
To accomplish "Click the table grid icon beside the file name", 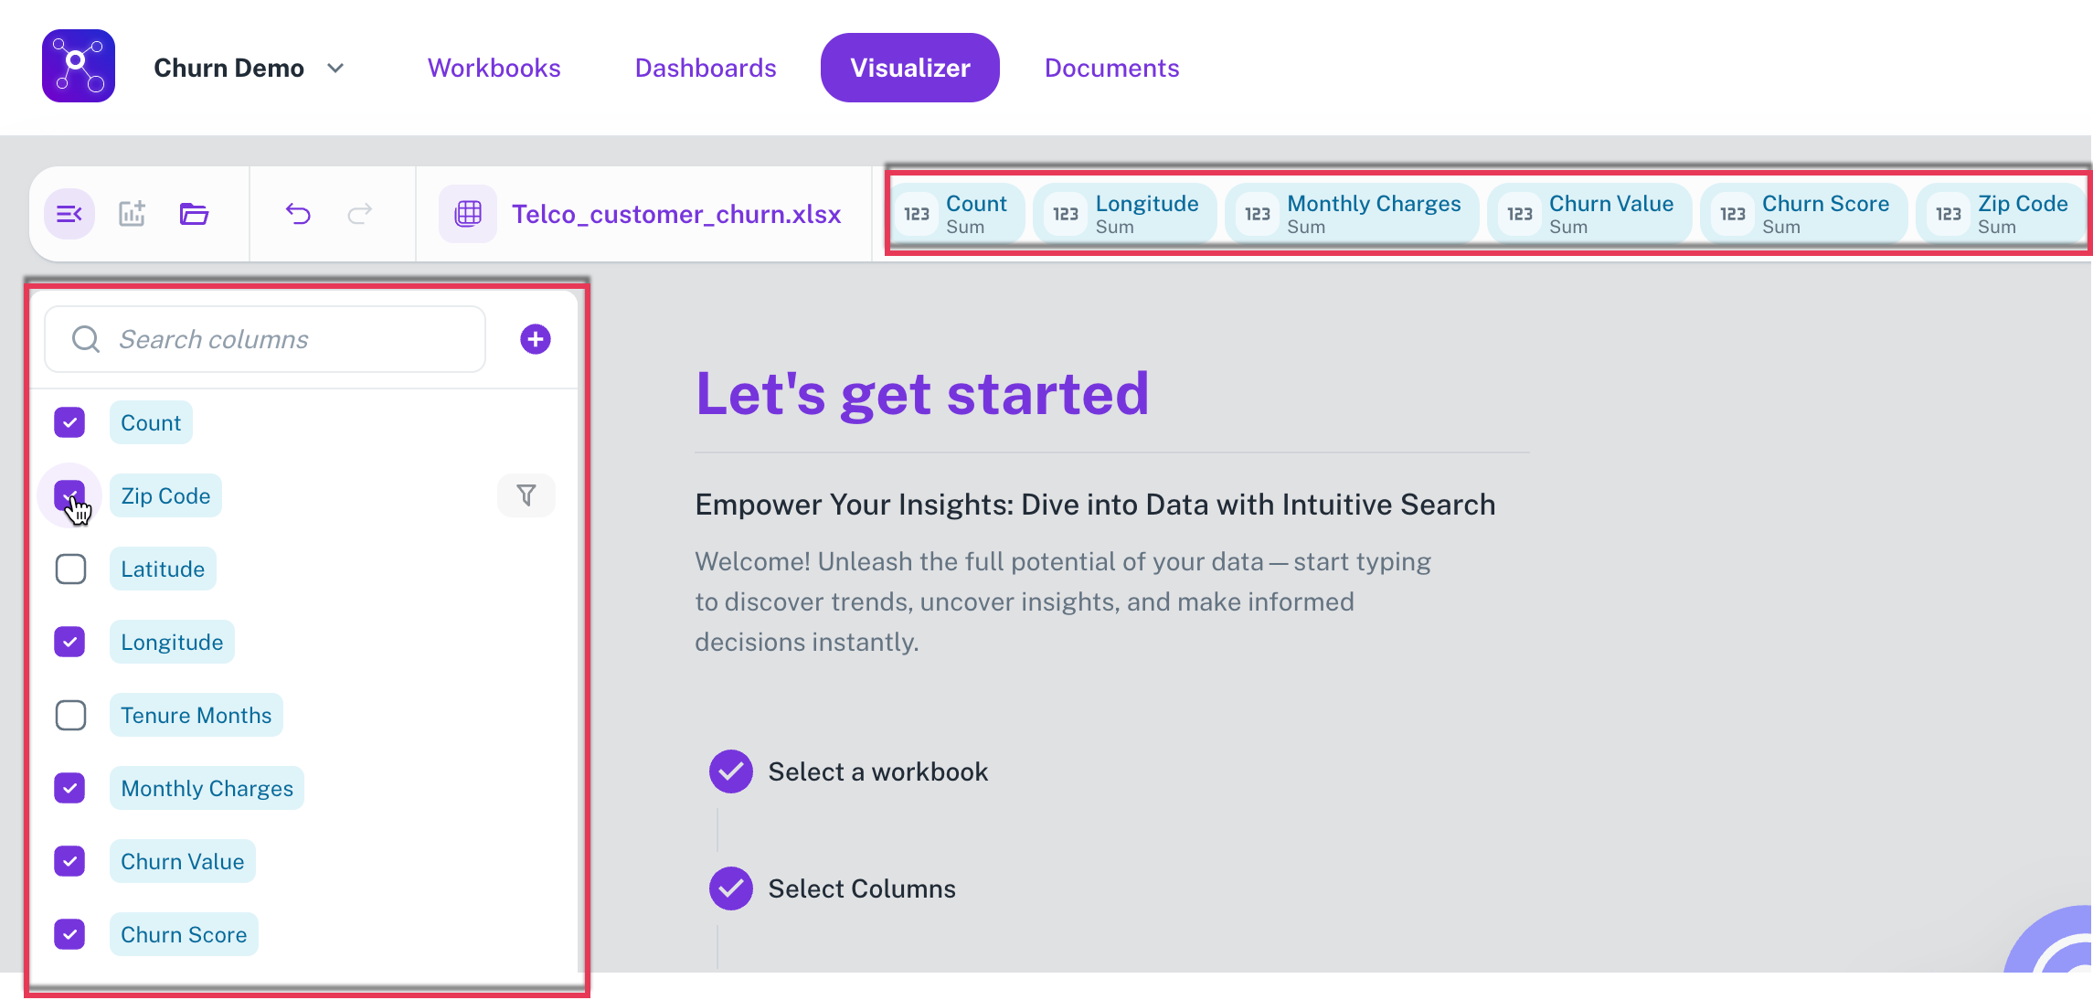I will [468, 214].
